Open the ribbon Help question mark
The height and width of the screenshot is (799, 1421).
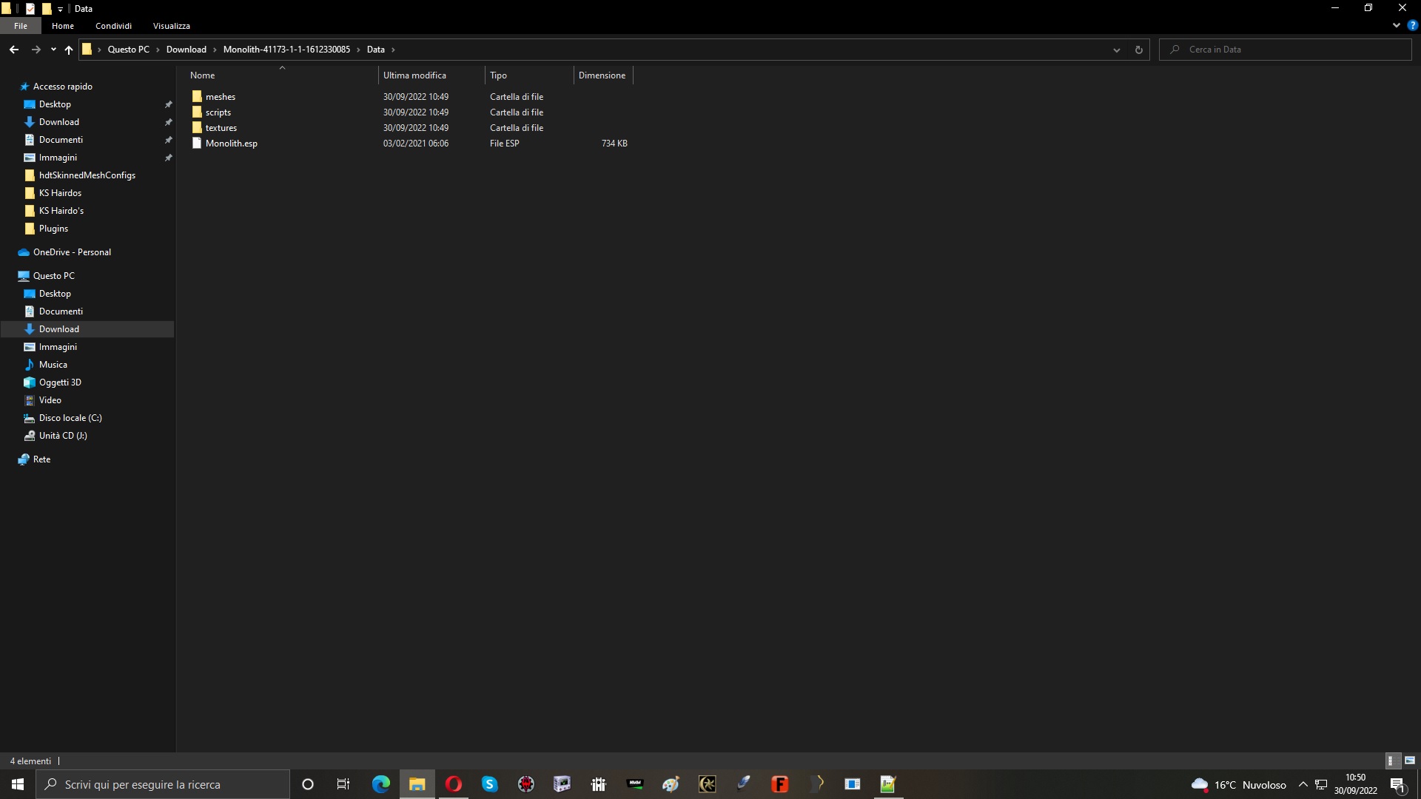1412,25
